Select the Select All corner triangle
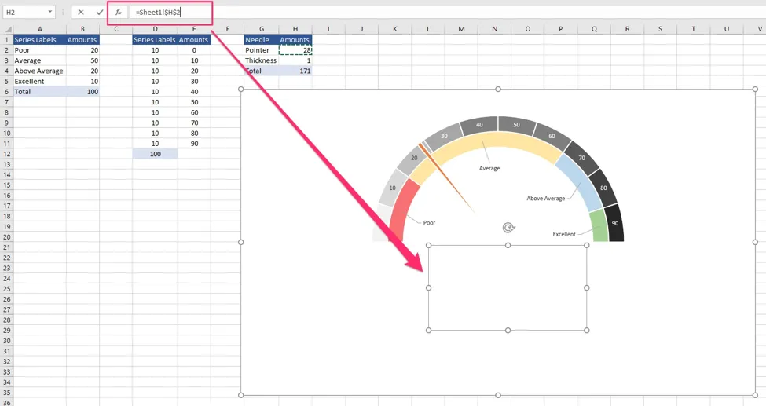766x406 pixels. click(x=7, y=29)
